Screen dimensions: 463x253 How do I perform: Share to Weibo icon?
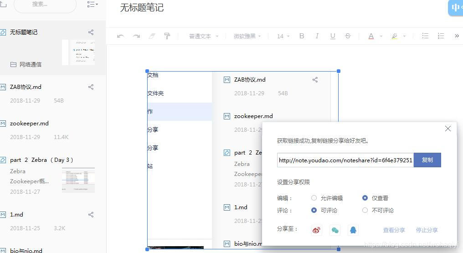316,230
